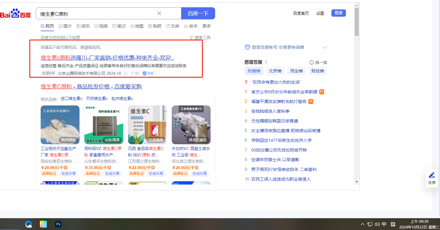This screenshot has height=230, width=440.
Task: Open the 百度首页 link
Action: (301, 13)
